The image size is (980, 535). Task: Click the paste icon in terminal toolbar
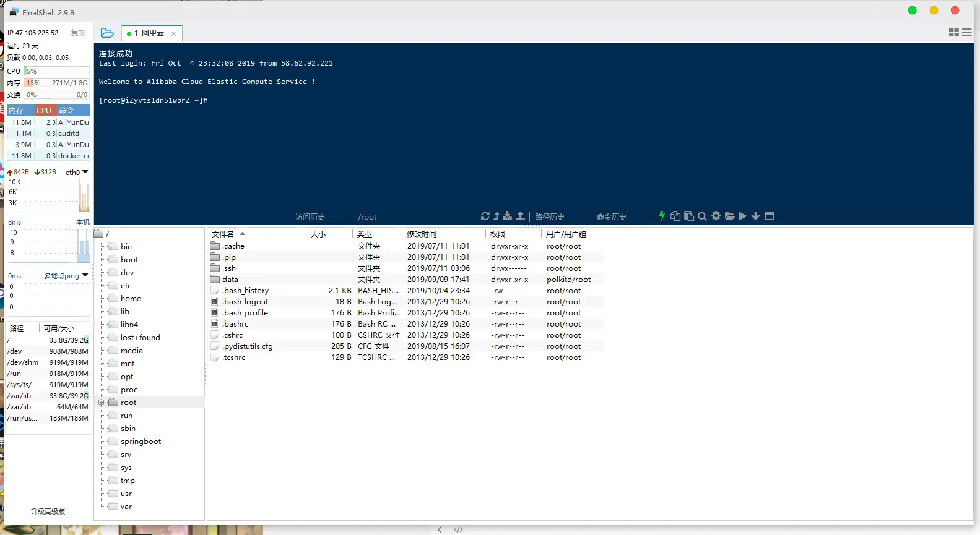689,216
